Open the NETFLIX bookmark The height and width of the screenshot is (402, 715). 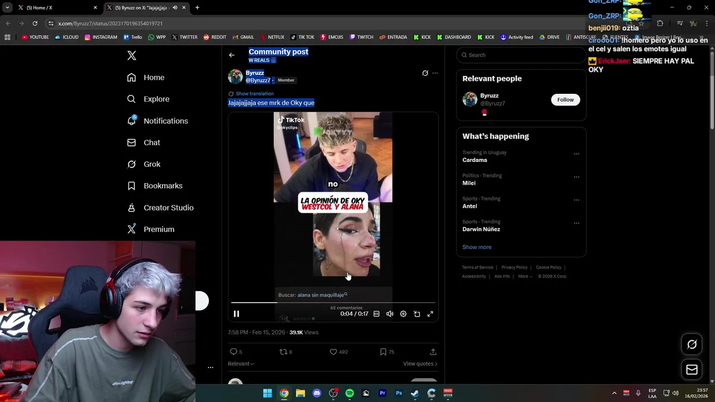pos(271,37)
